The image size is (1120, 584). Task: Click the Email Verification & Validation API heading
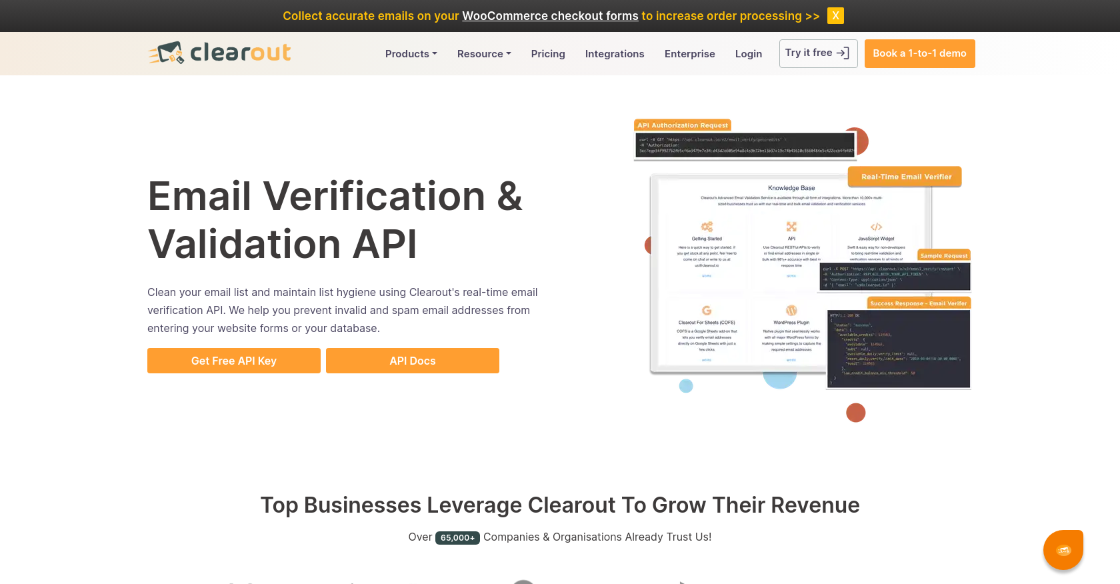point(335,220)
